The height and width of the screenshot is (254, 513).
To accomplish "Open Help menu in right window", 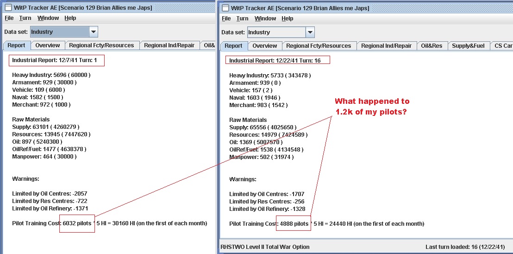I will click(x=287, y=19).
